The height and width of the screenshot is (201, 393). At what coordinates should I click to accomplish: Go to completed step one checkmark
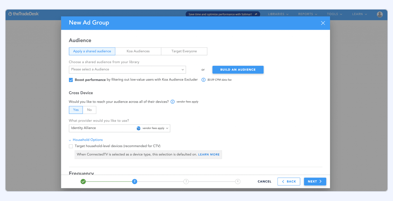click(x=83, y=181)
